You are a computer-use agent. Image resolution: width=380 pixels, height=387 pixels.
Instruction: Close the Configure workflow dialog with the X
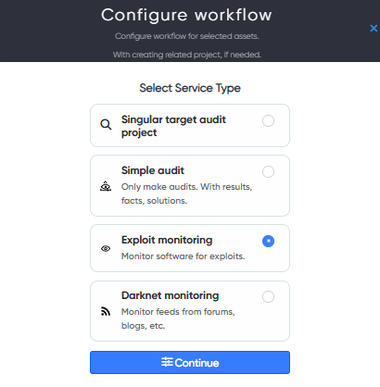374,29
